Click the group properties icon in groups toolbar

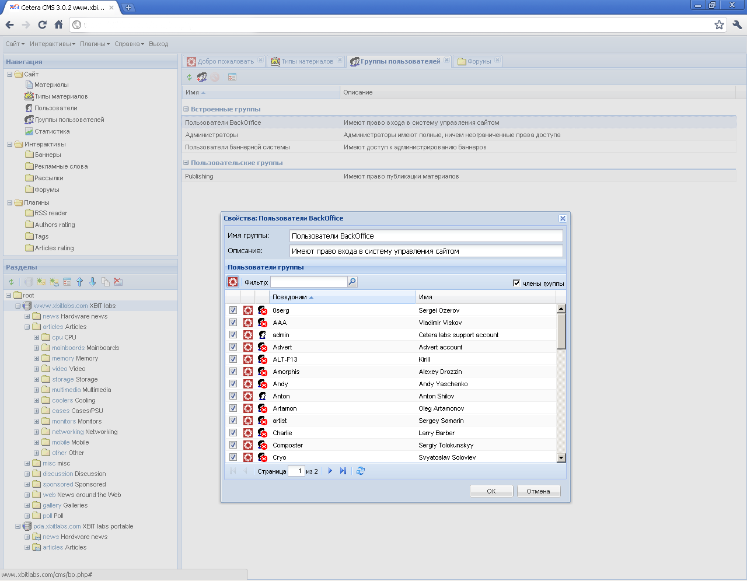(232, 77)
